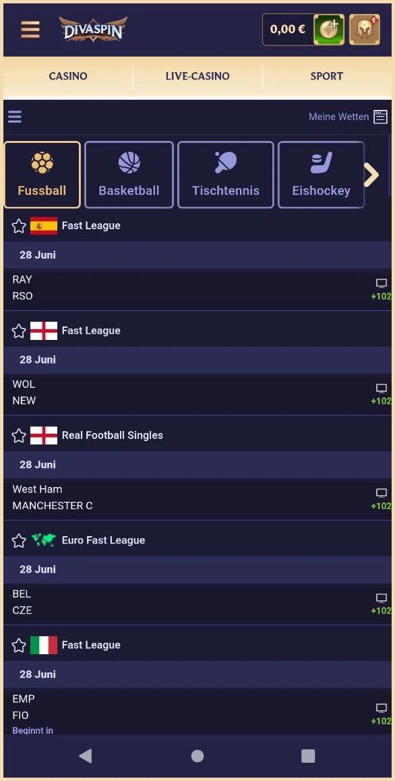Click the 0,00 € balance display
395x781 pixels.
click(288, 30)
